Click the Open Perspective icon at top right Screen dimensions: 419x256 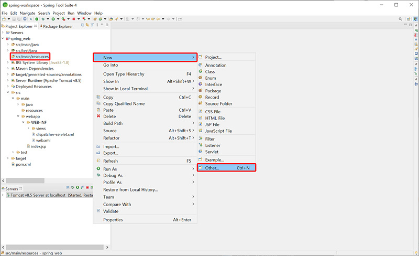tap(409, 19)
